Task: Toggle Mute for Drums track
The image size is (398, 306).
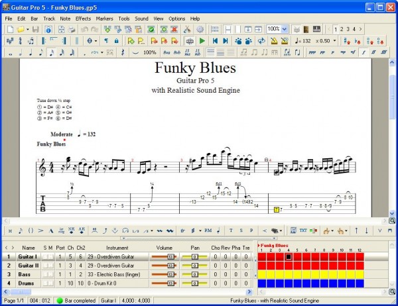Action: [51, 282]
